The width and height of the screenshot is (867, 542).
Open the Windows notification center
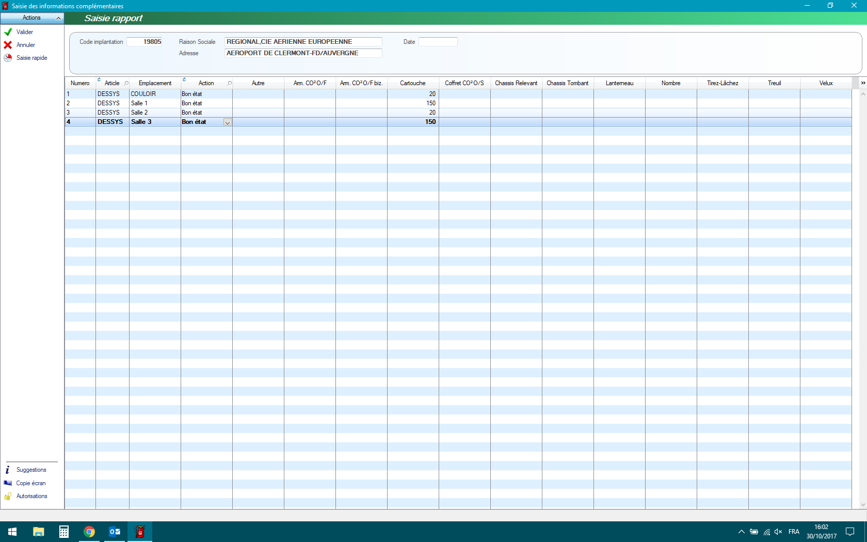point(850,532)
